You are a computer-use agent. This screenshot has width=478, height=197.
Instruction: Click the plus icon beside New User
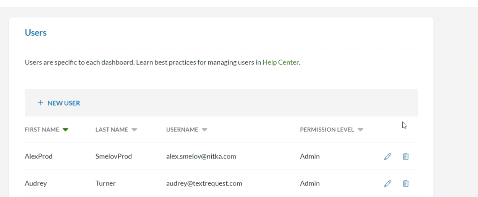[40, 103]
